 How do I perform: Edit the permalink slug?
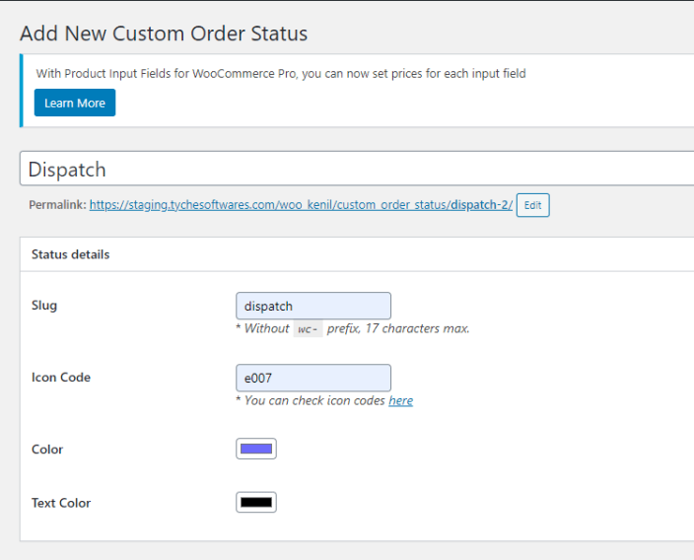click(x=533, y=205)
